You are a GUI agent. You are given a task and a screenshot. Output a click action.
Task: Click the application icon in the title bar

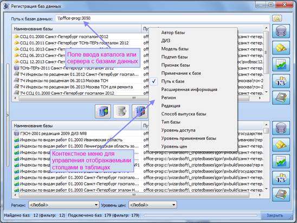pos(7,7)
